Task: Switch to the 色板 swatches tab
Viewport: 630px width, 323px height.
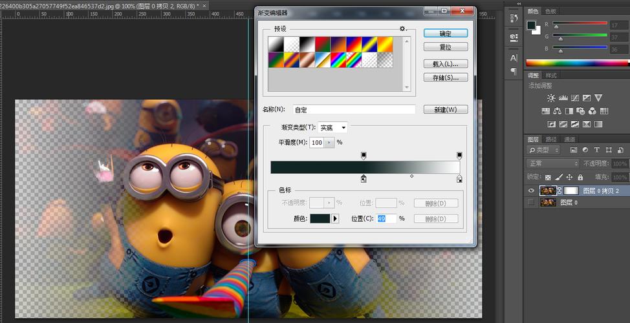Action: (x=550, y=11)
